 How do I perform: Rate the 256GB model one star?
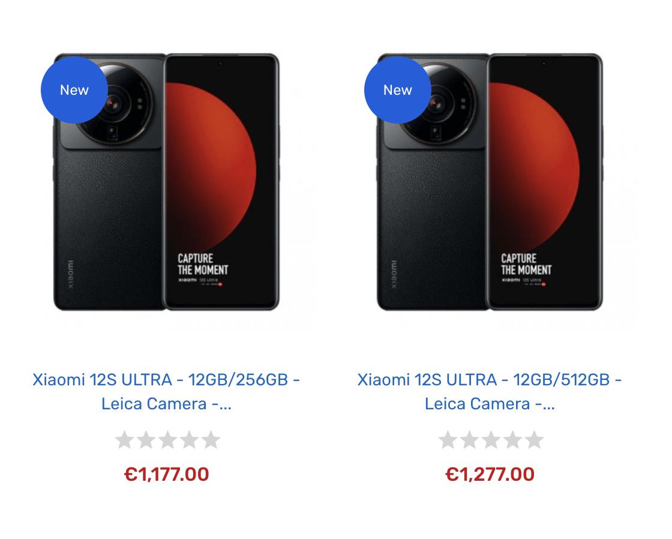124,440
